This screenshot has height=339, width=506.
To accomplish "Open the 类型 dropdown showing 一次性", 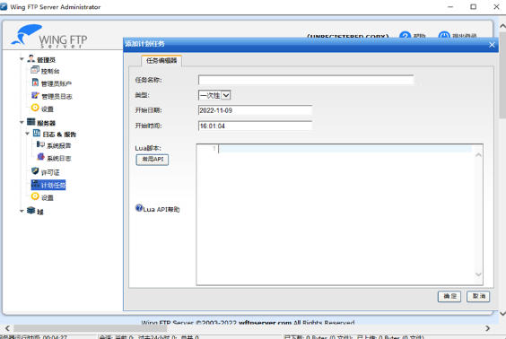I will click(214, 95).
